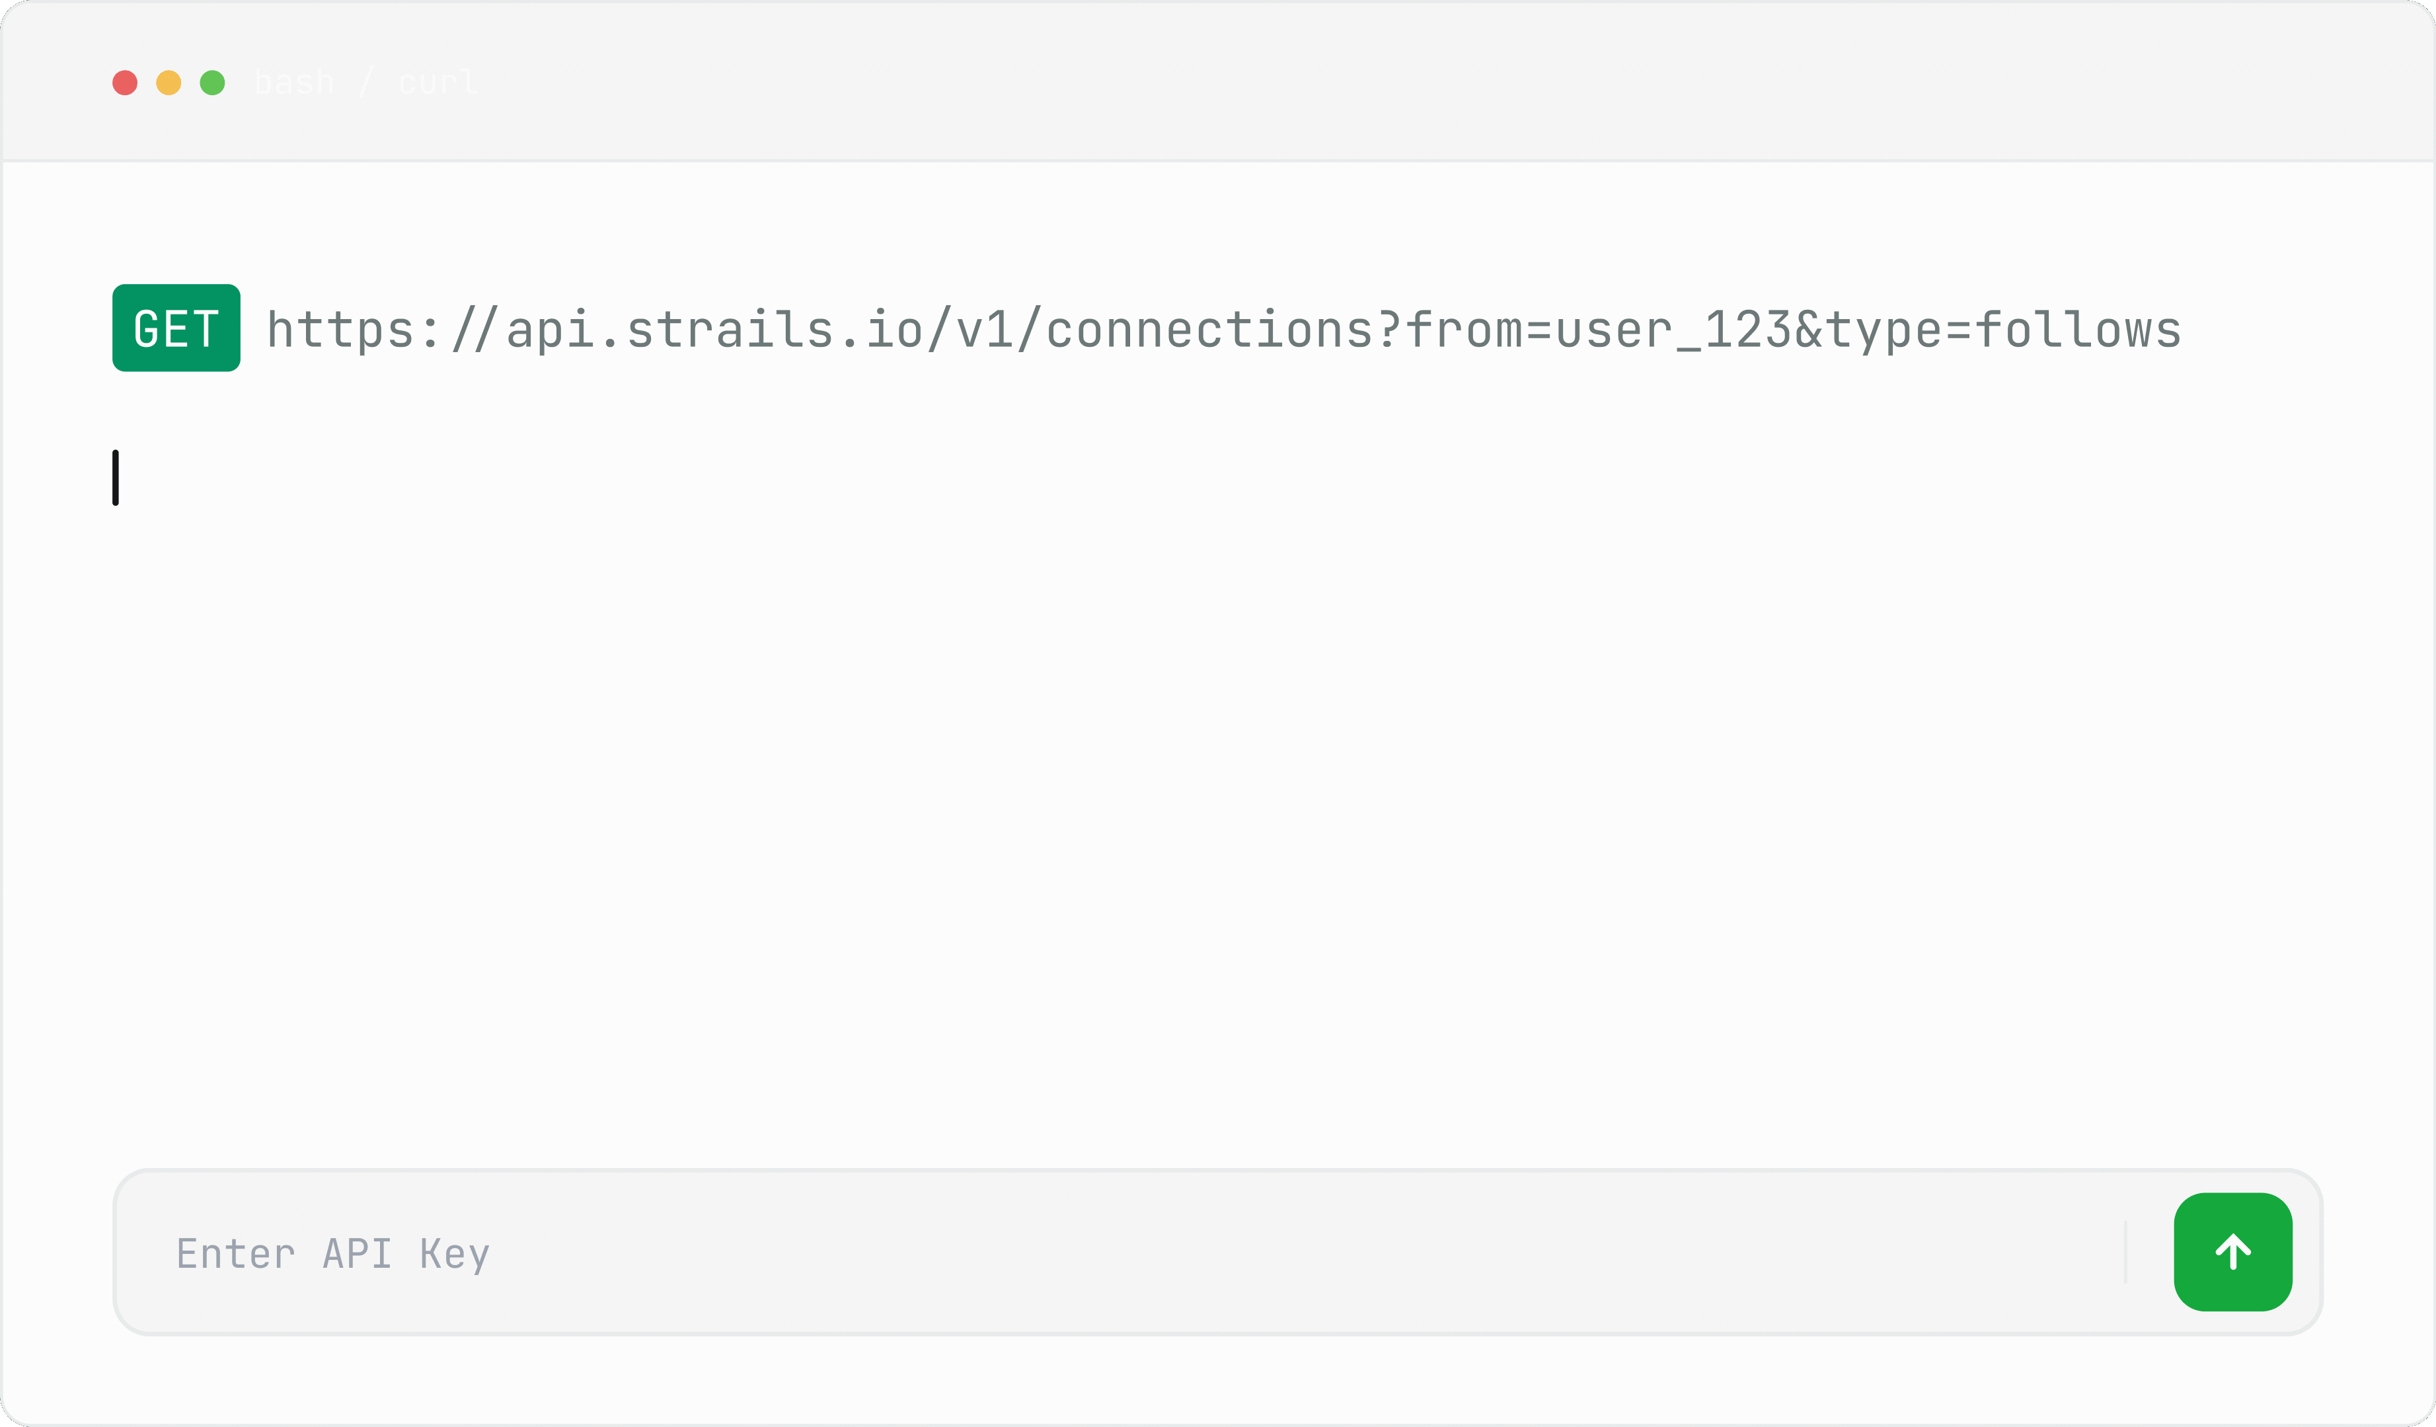Click the 'type=follows' query parameter
Image resolution: width=2436 pixels, height=1427 pixels.
click(x=2004, y=330)
